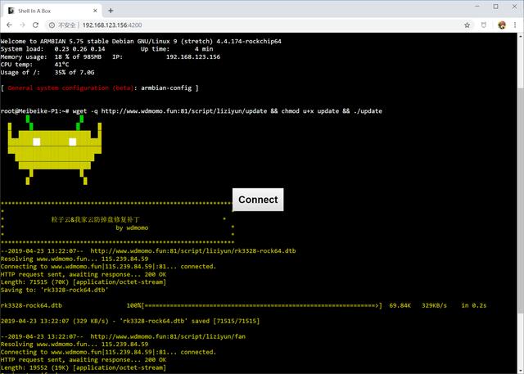The image size is (524, 374).
Task: Click the browser forward arrow
Action: pyautogui.click(x=22, y=25)
